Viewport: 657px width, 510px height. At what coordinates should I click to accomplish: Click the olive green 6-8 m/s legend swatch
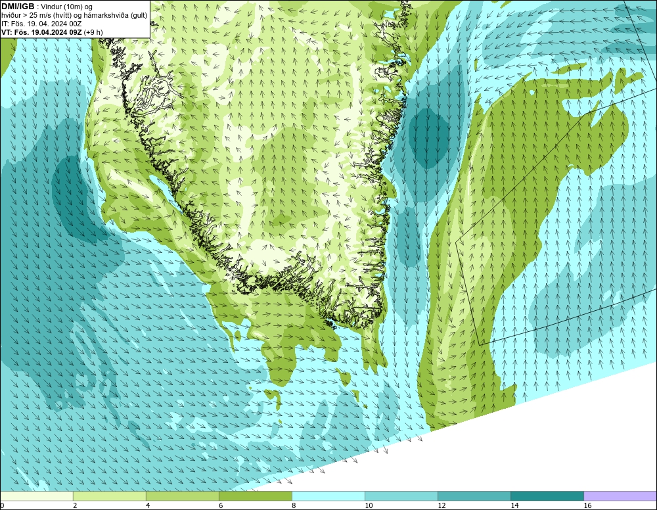256,496
